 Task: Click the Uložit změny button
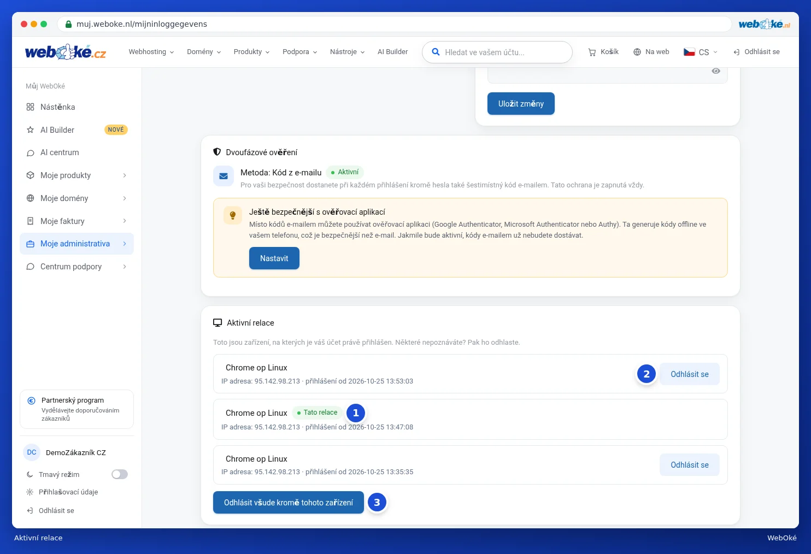[521, 104]
